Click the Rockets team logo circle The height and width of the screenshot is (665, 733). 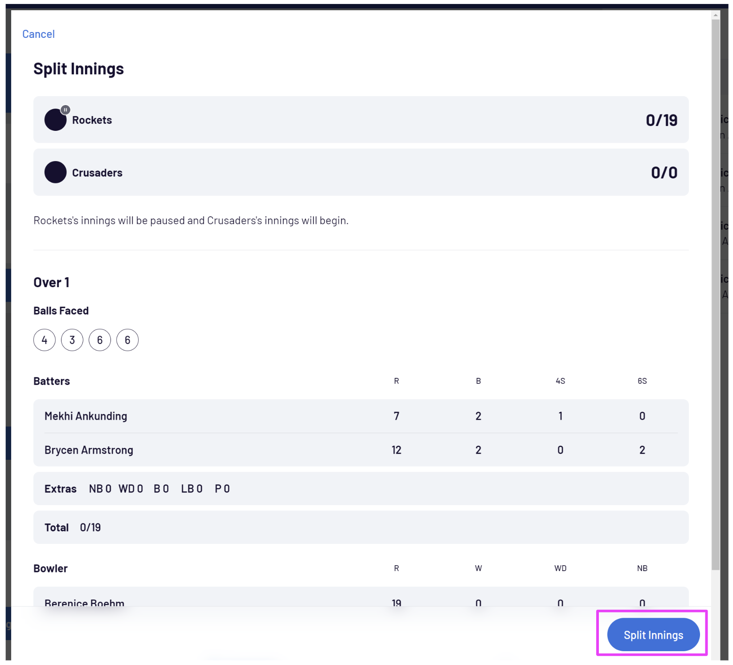click(x=55, y=120)
